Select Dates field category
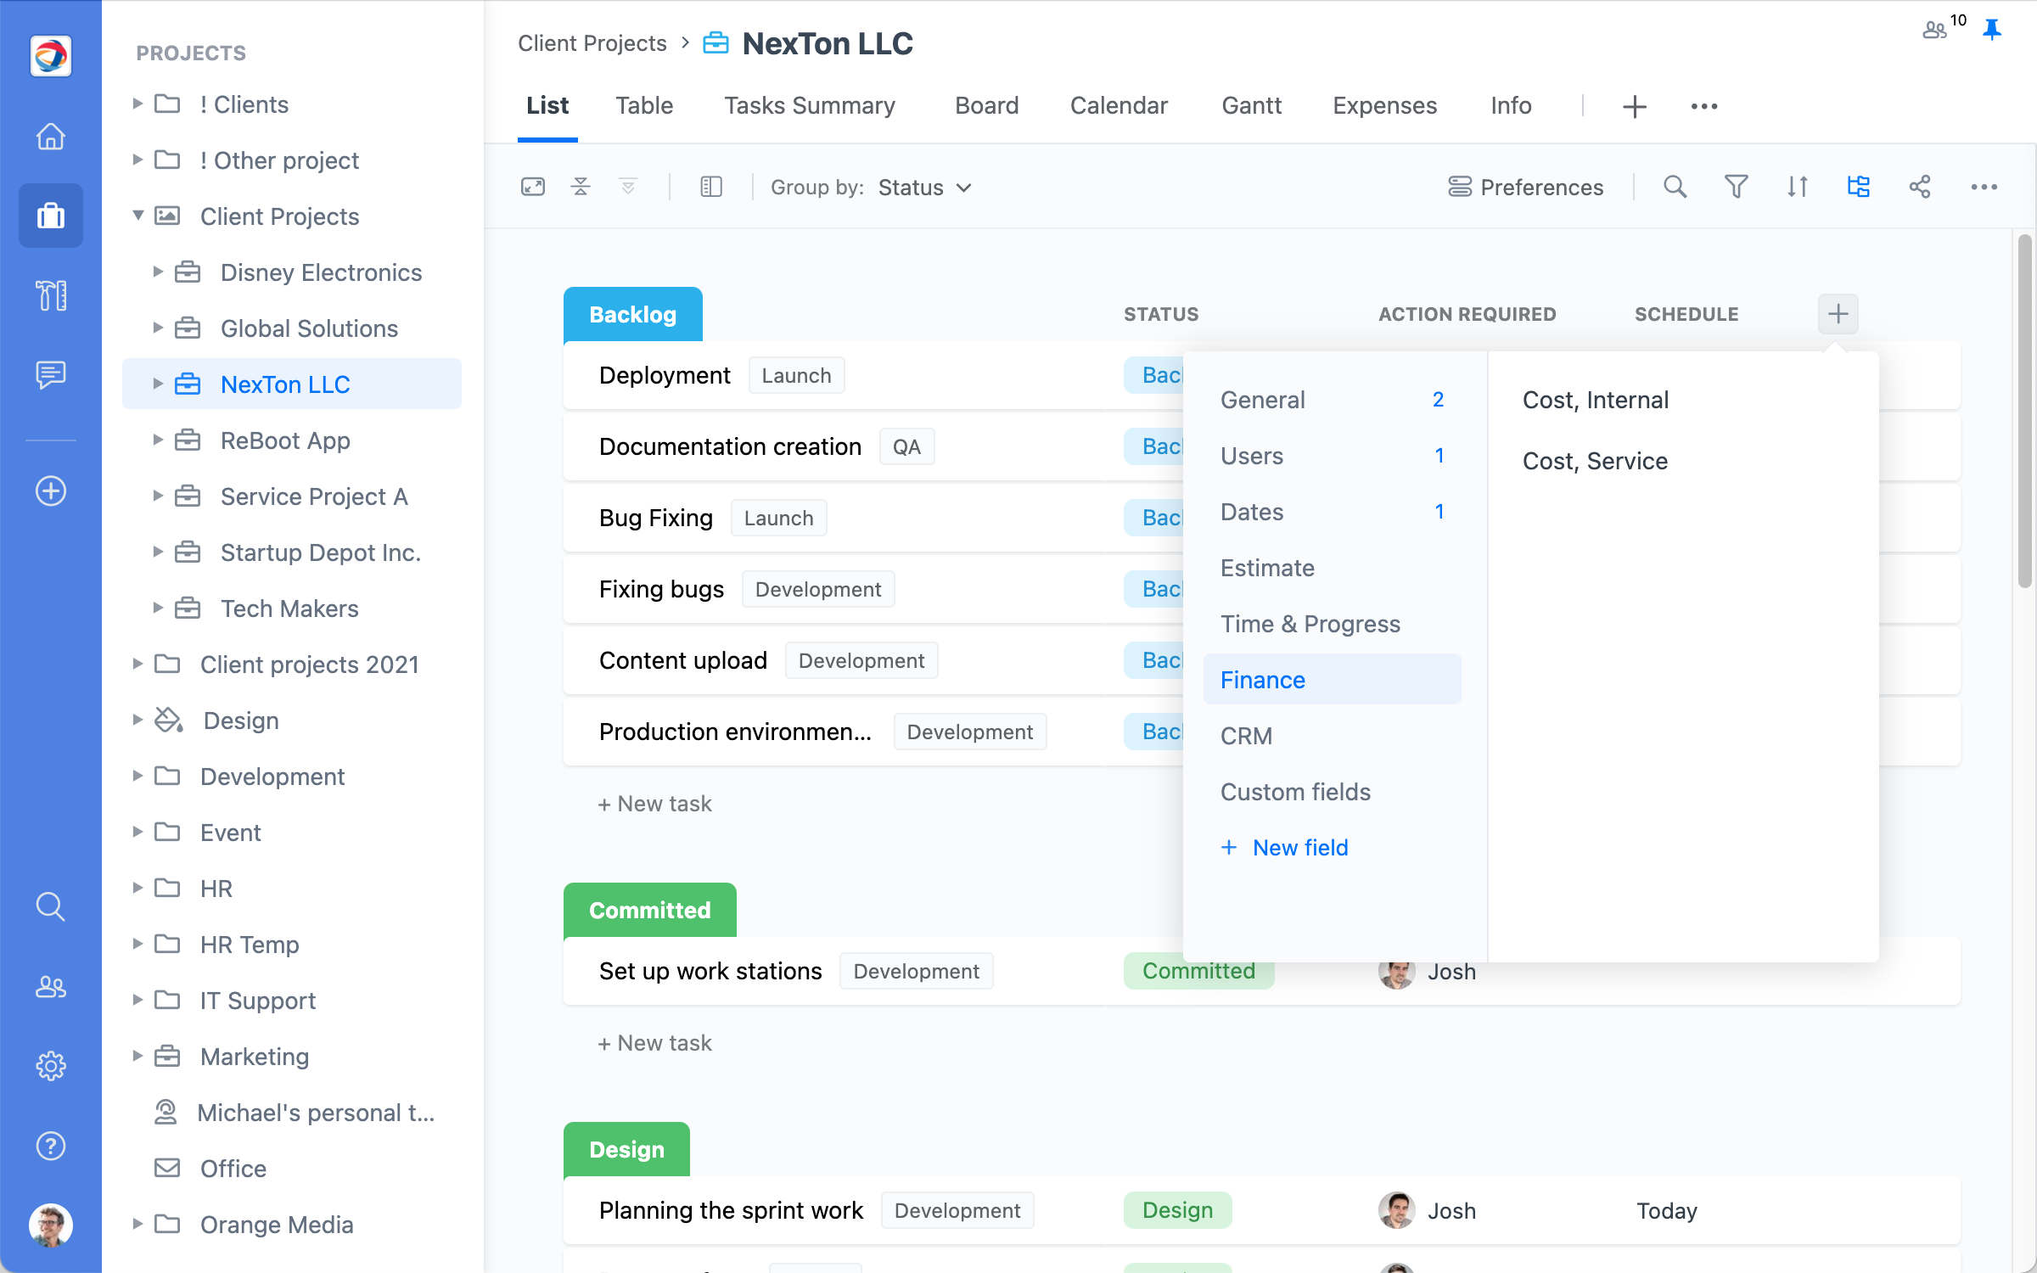This screenshot has width=2037, height=1273. tap(1332, 512)
